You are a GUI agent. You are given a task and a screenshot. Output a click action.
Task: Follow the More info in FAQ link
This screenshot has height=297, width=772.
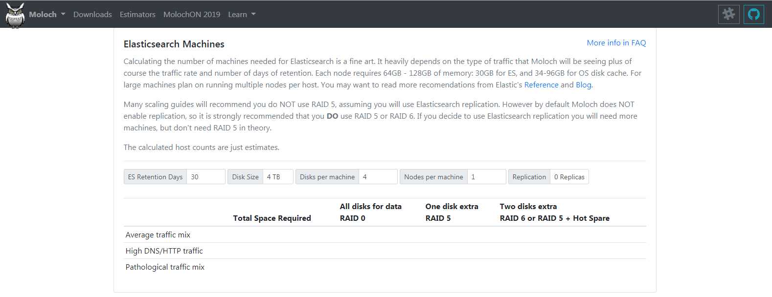pos(616,43)
